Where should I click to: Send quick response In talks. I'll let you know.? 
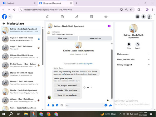pos(67,90)
